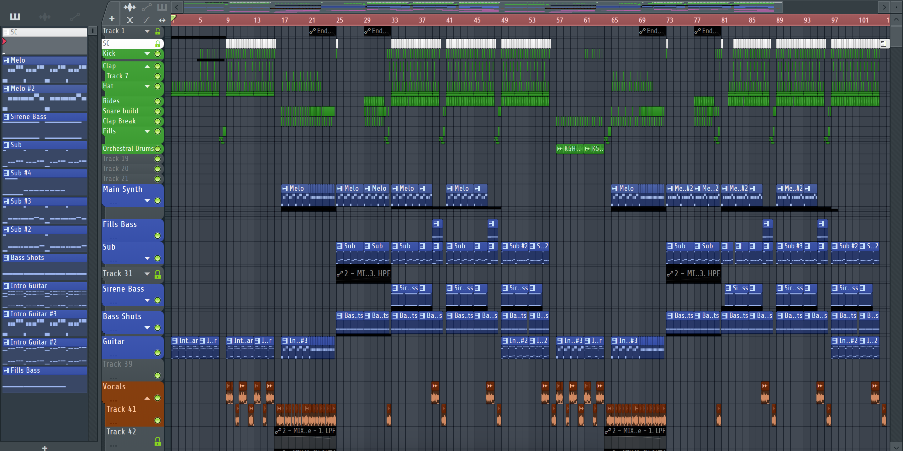
Task: Mute the Clap track
Action: pyautogui.click(x=158, y=66)
